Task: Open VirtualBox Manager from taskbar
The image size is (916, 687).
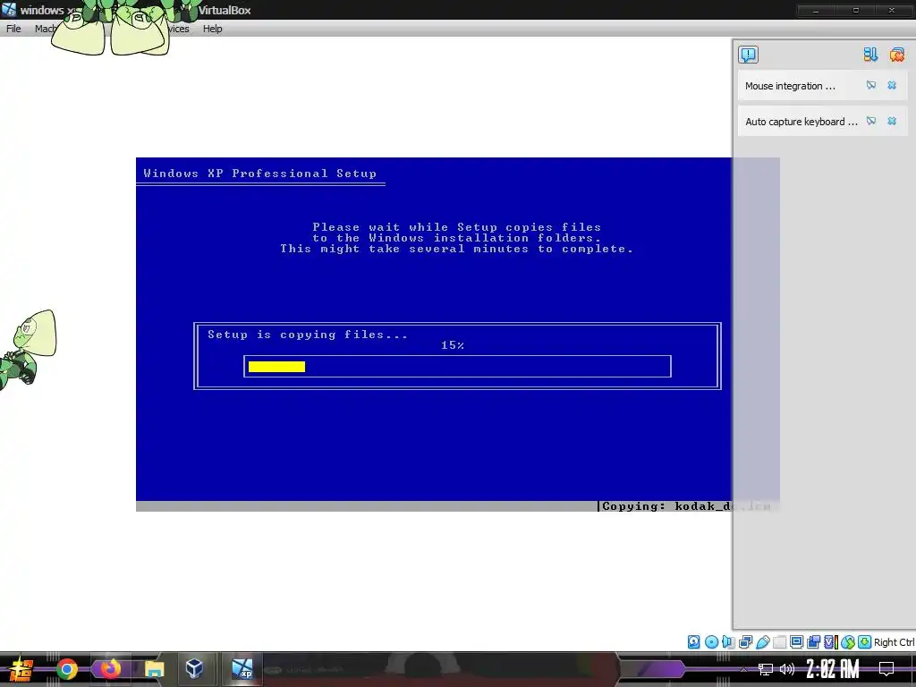Action: click(x=194, y=668)
